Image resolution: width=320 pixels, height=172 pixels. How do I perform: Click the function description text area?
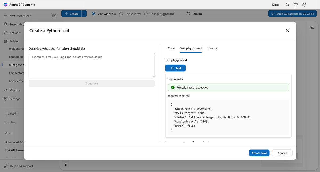[91, 65]
